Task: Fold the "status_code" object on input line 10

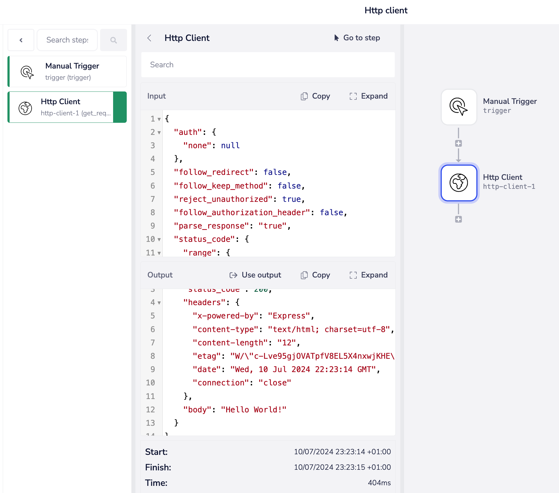Action: click(x=159, y=240)
